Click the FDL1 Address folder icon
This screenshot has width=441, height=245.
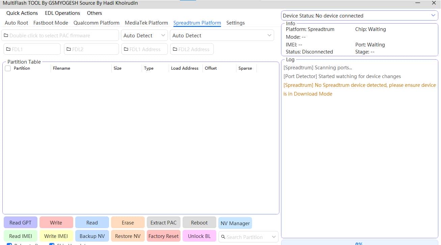tap(127, 49)
